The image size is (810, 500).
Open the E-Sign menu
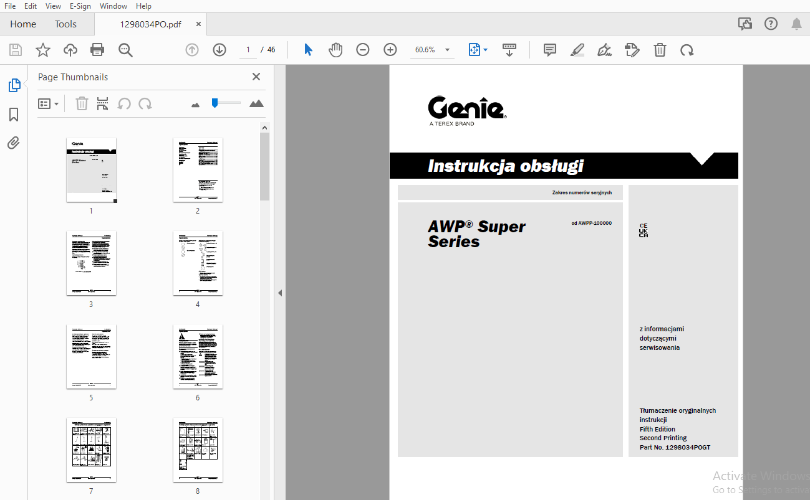(x=80, y=6)
